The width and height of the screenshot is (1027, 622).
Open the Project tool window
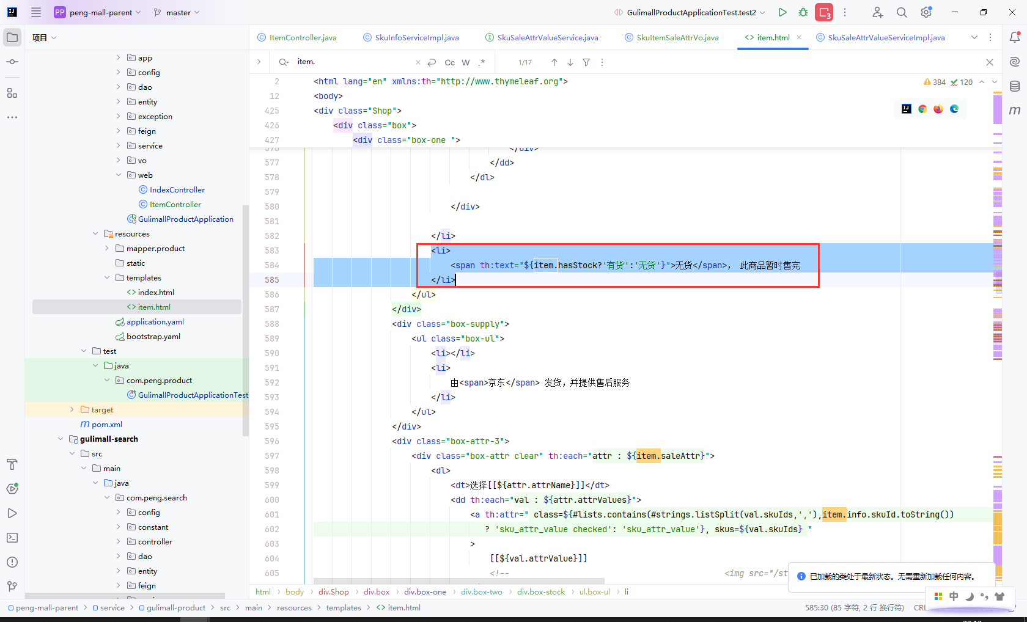(x=12, y=37)
